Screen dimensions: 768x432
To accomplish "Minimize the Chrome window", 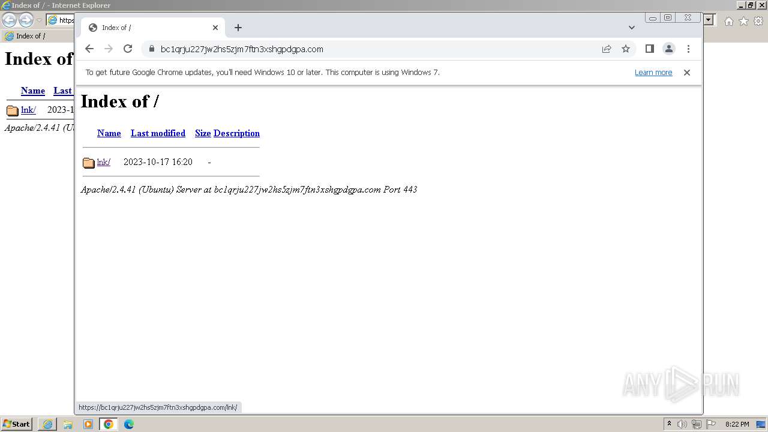I will 653,18.
